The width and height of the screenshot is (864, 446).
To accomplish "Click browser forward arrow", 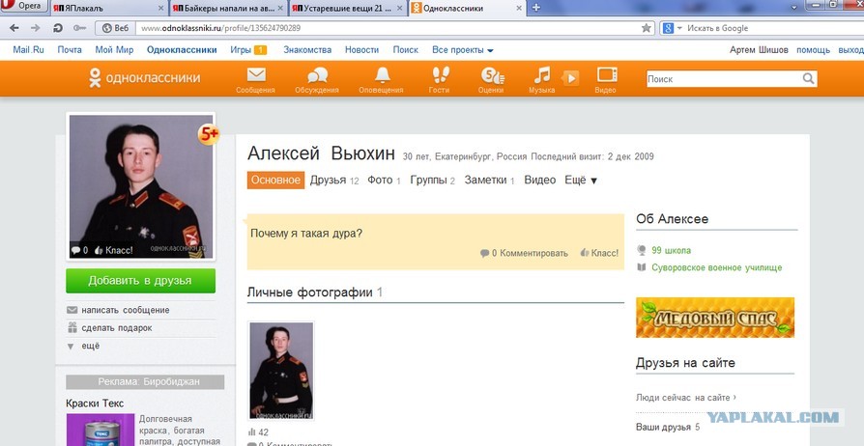I will [35, 28].
